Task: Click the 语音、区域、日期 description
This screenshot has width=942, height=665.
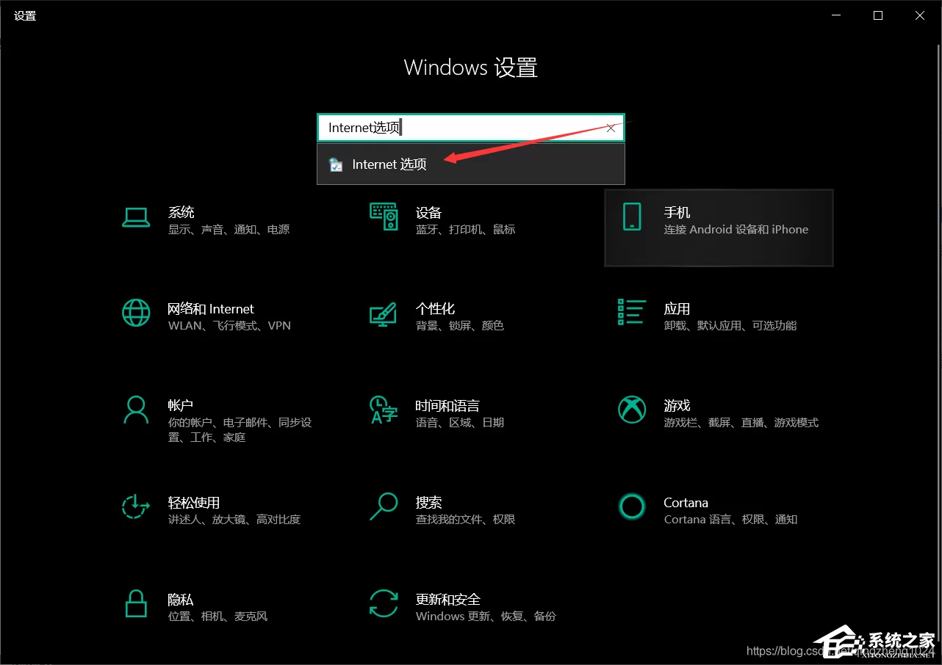Action: pyautogui.click(x=460, y=423)
